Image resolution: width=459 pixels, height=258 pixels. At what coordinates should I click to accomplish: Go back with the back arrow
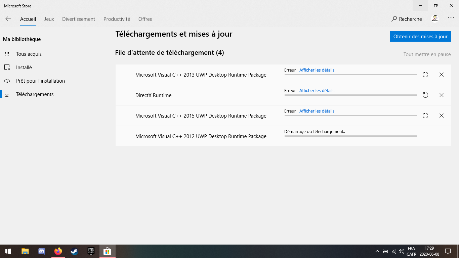8,19
